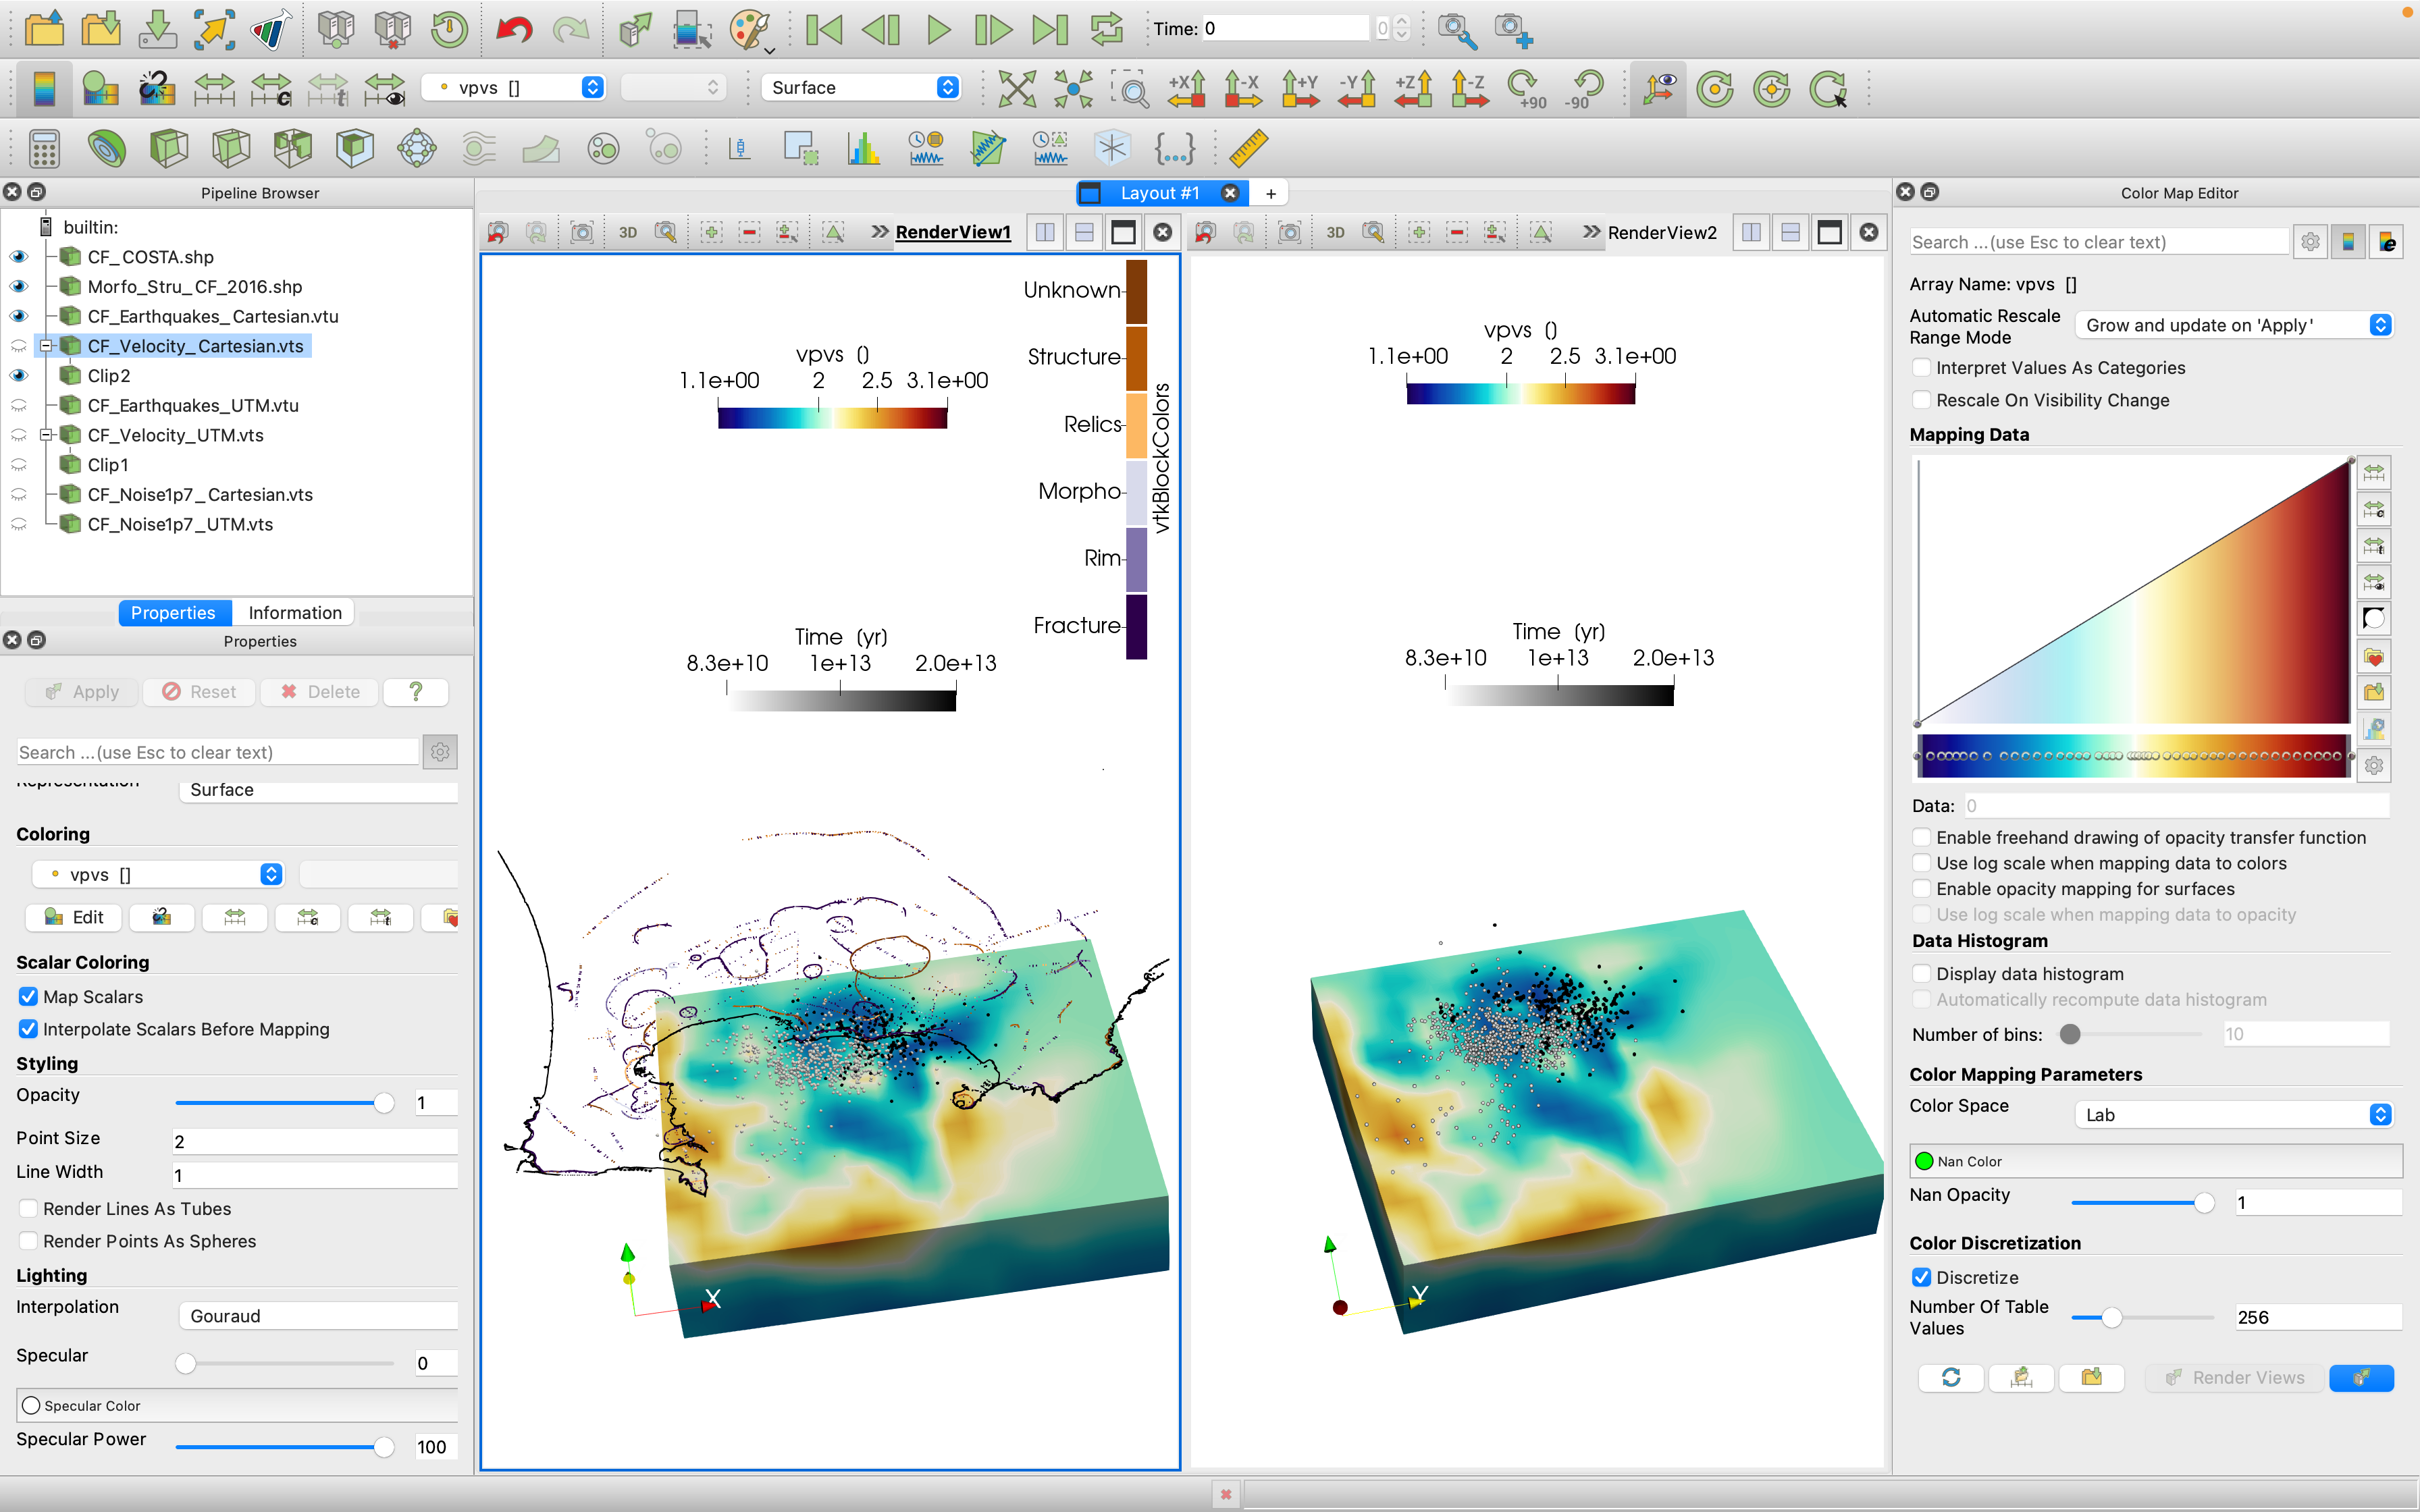Show CF_Velocity_Cartesian.vts with eye icon

[x=18, y=346]
